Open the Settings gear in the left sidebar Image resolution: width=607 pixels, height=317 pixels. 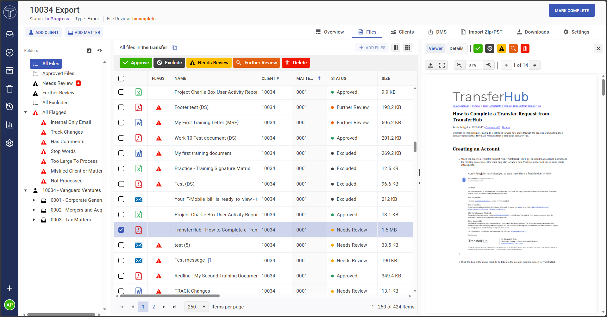click(9, 143)
